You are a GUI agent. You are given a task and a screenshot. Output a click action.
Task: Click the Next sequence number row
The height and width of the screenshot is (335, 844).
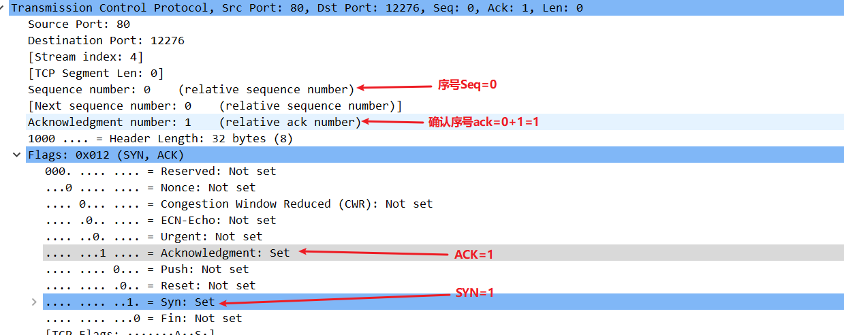pos(215,106)
